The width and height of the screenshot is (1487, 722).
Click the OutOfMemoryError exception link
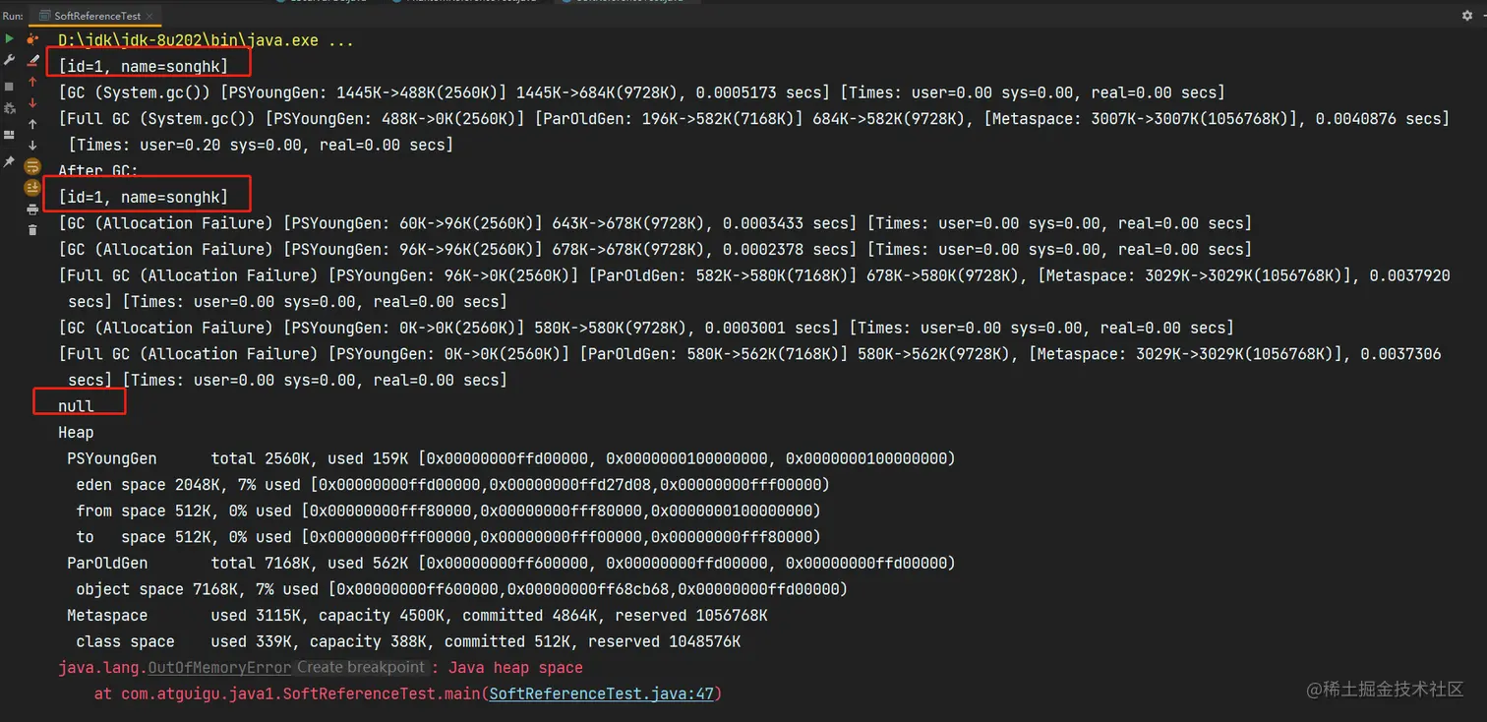(219, 668)
